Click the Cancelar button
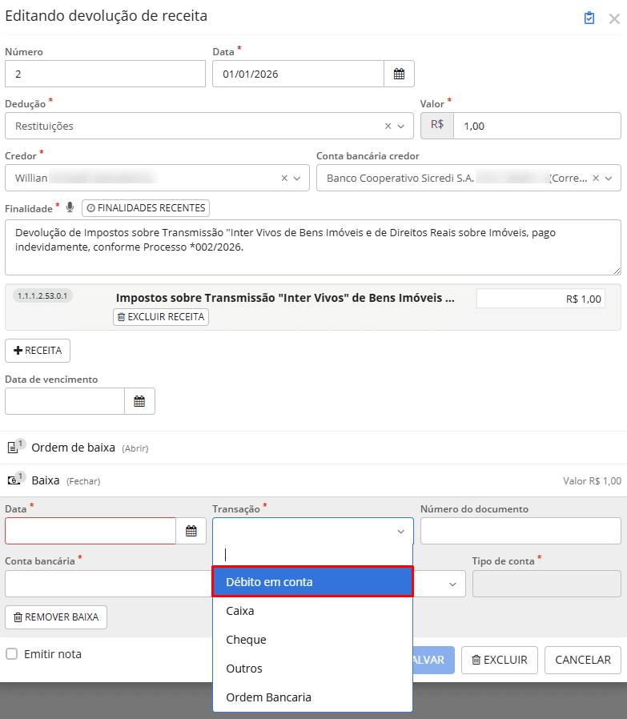627x719 pixels. [x=582, y=660]
